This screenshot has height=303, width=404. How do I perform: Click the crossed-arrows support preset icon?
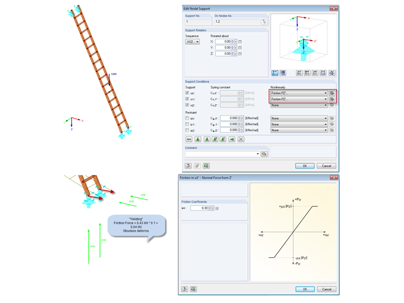(x=241, y=139)
